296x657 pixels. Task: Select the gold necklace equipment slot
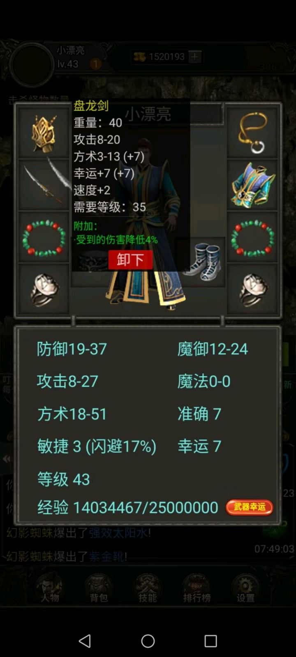pyautogui.click(x=252, y=133)
